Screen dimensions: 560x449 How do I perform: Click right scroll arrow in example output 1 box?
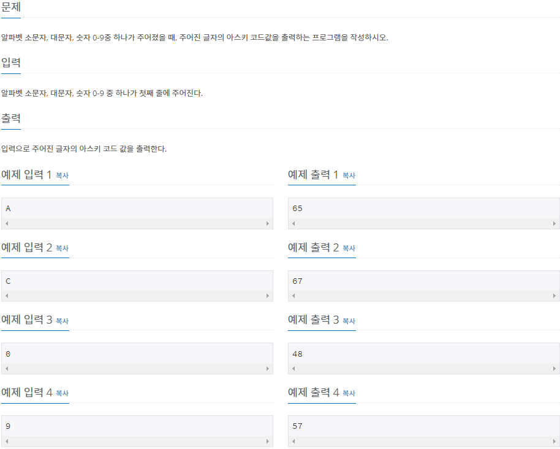[x=554, y=224]
